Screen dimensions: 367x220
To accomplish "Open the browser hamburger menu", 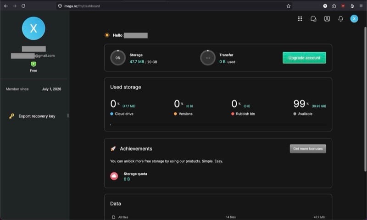I will [x=361, y=6].
